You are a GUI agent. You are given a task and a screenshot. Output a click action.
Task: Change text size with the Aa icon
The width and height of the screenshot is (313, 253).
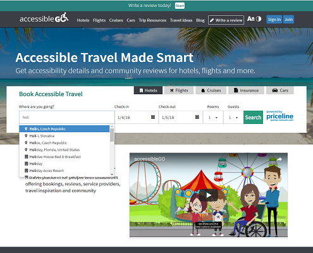coord(251,19)
